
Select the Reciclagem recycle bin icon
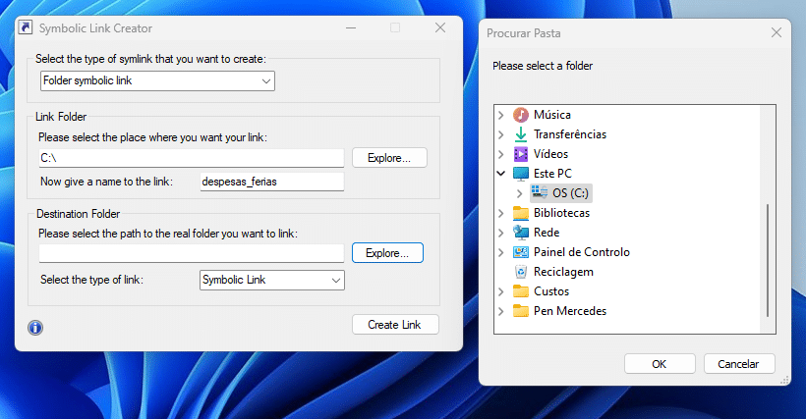coord(520,272)
